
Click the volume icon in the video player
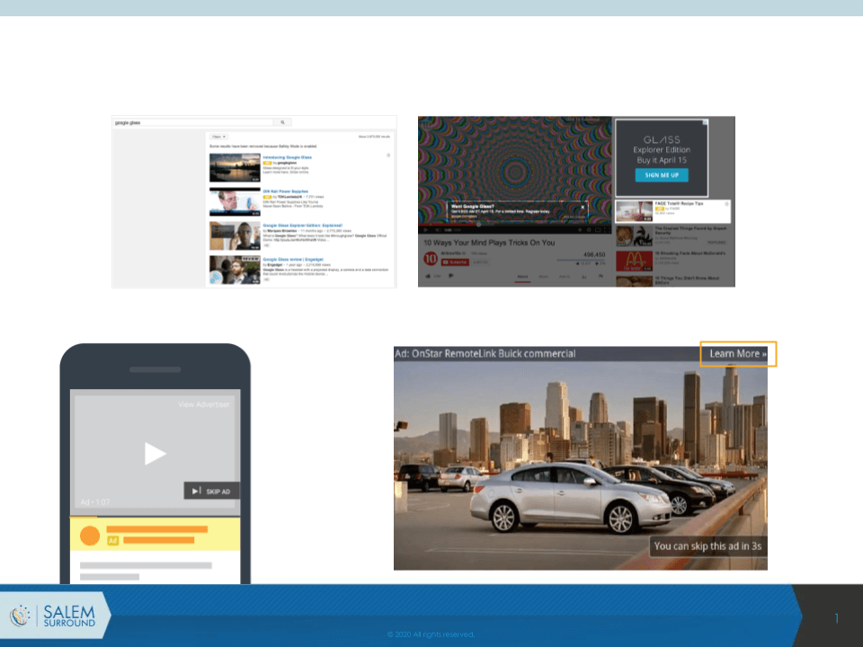[x=438, y=230]
